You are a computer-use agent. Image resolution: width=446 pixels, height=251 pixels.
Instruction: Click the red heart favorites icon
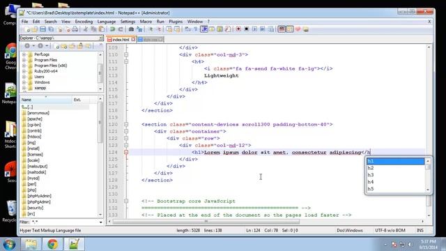tap(298, 29)
